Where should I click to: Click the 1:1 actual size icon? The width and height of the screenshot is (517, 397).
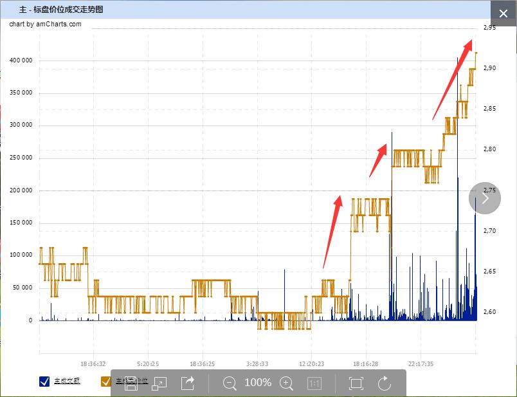(x=314, y=383)
